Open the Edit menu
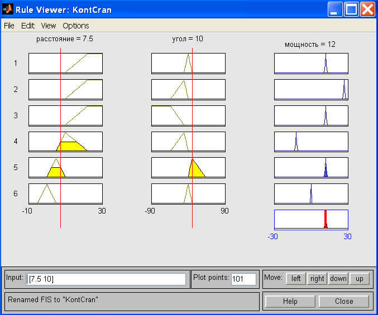The width and height of the screenshot is (378, 315). tap(28, 26)
